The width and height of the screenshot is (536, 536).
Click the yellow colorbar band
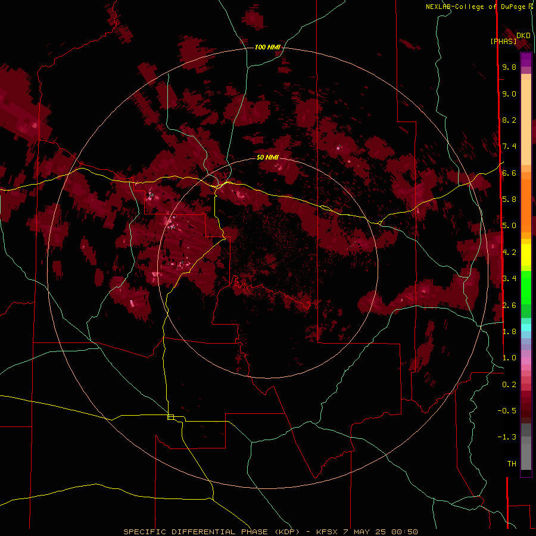(x=526, y=255)
